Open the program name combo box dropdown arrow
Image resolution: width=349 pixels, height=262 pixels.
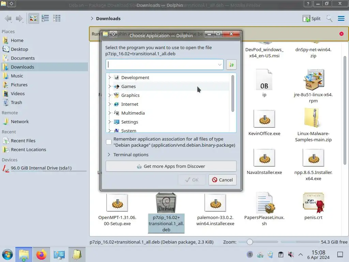219,64
